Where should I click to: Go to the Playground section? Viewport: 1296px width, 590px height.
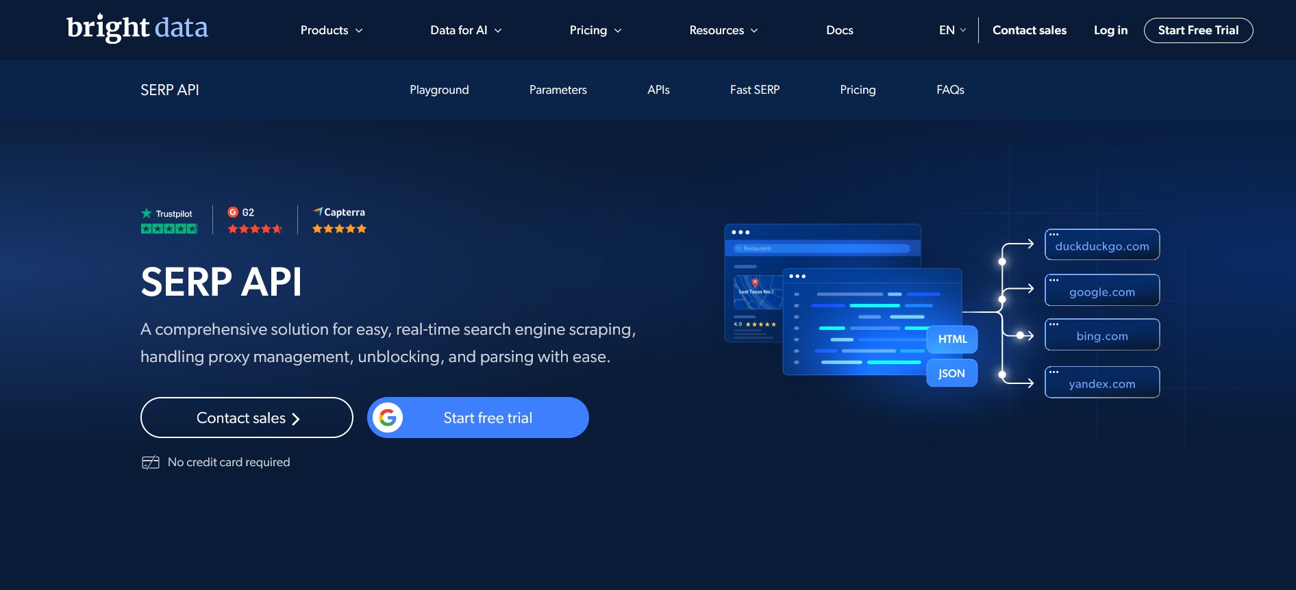point(439,90)
